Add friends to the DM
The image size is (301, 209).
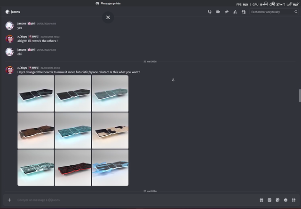[x=235, y=12]
